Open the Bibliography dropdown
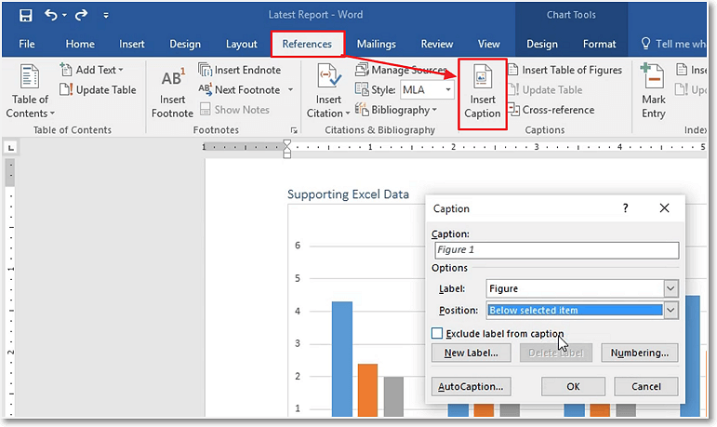This screenshot has width=717, height=427. tap(396, 110)
